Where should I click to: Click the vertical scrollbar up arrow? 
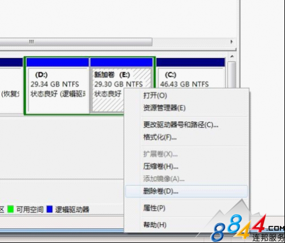point(232,56)
